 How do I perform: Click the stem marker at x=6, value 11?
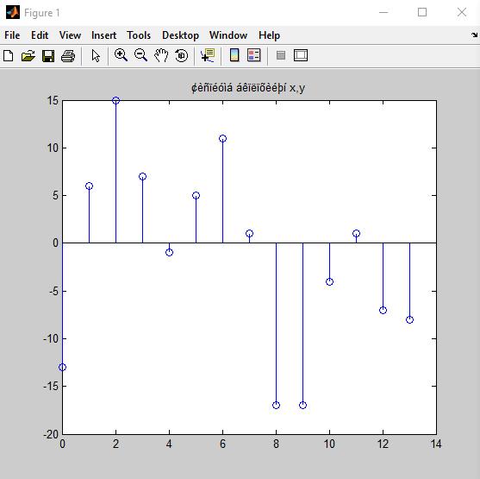(x=222, y=139)
